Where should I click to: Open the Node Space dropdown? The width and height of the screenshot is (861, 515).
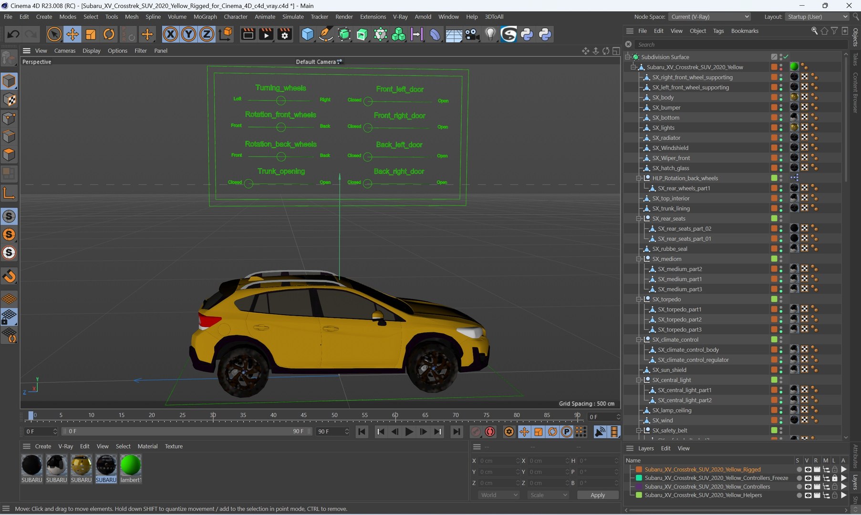[x=710, y=17]
